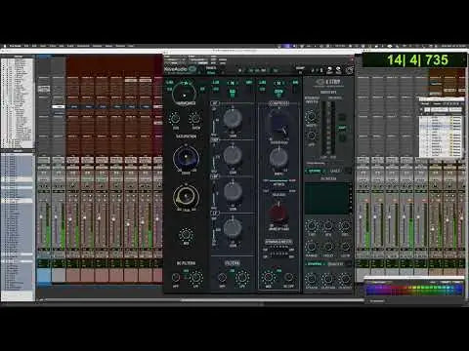Adjust the compressor Release slider

click(278, 191)
